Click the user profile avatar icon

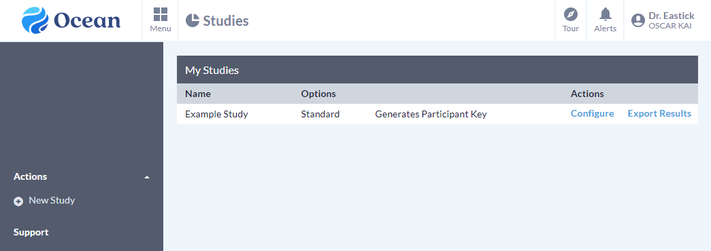point(638,20)
